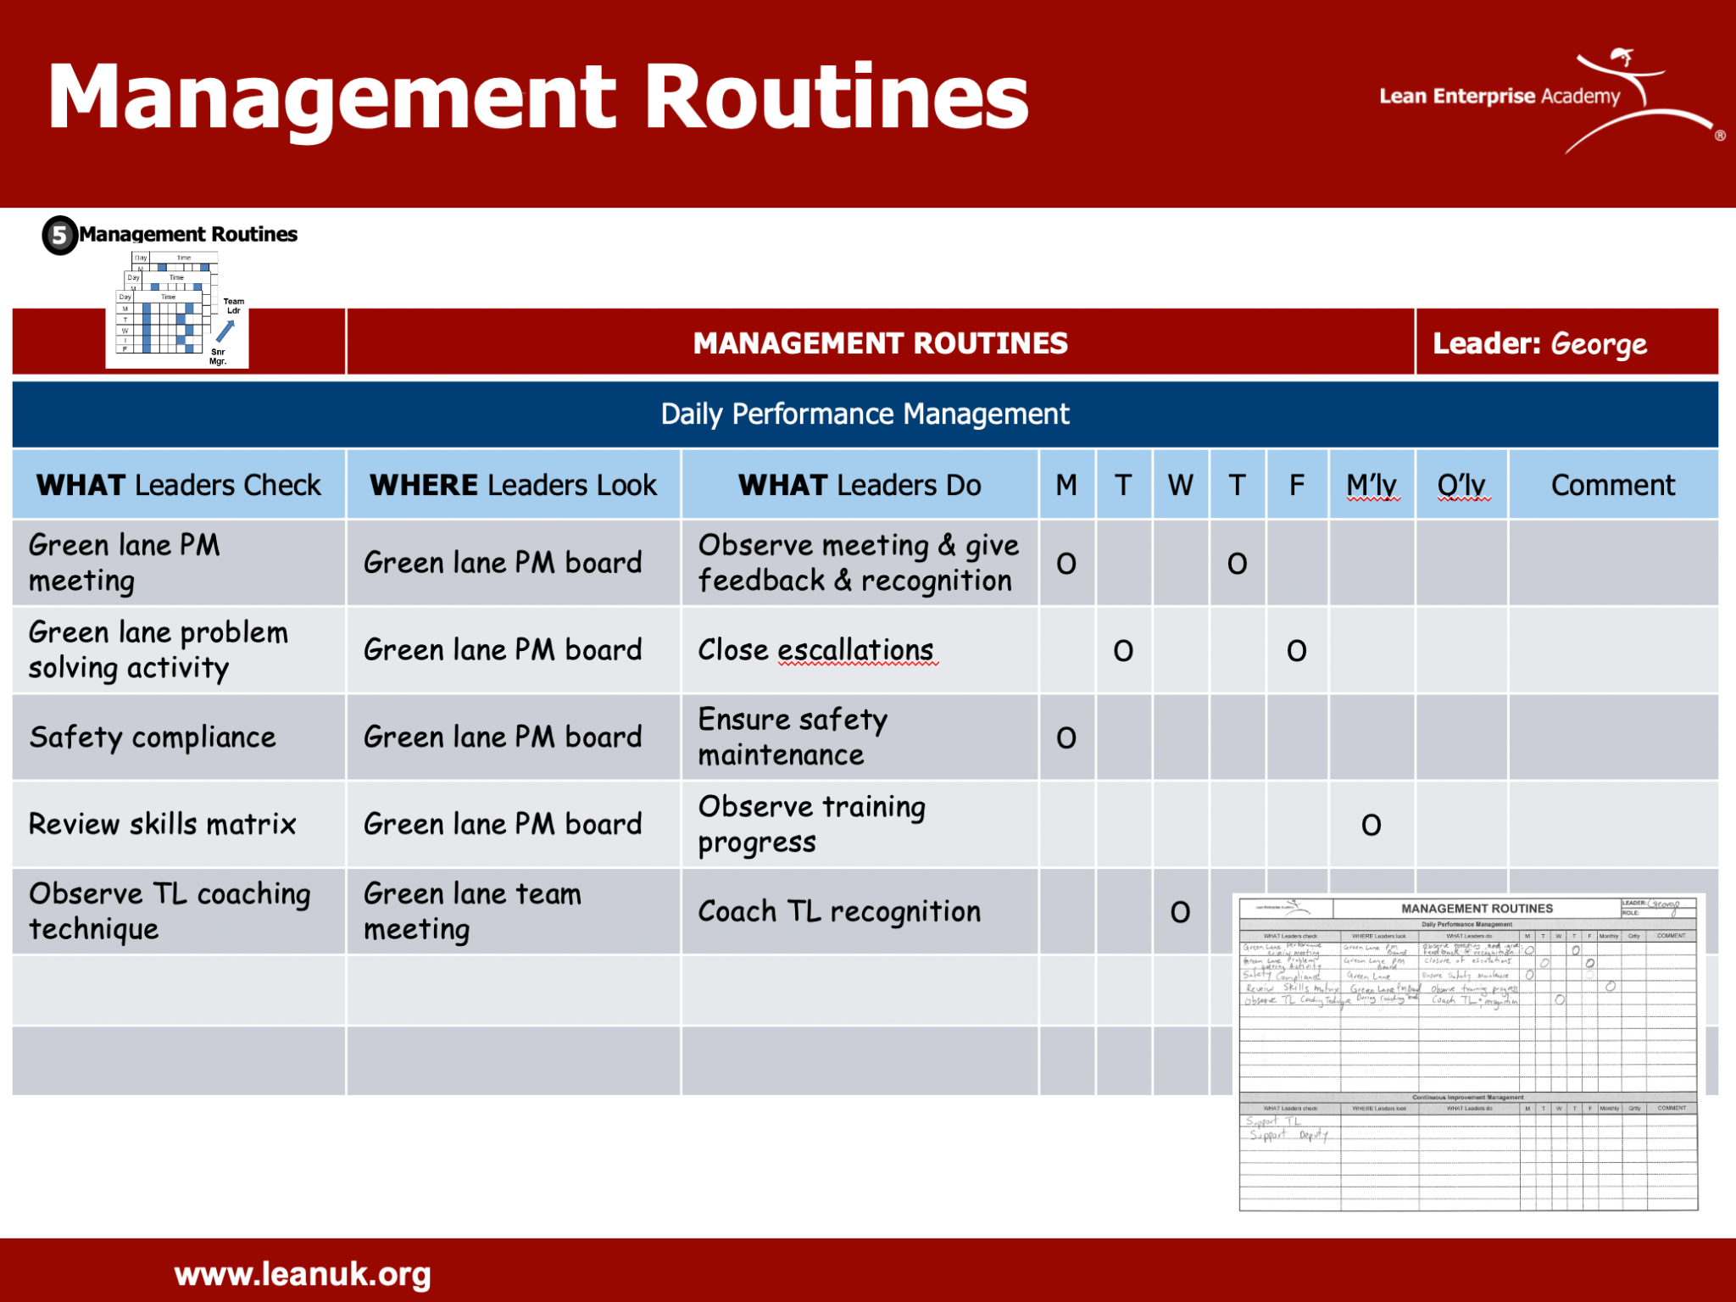This screenshot has width=1736, height=1302.
Task: Select the 'Green lane team meeting' cell
Action: tap(514, 911)
